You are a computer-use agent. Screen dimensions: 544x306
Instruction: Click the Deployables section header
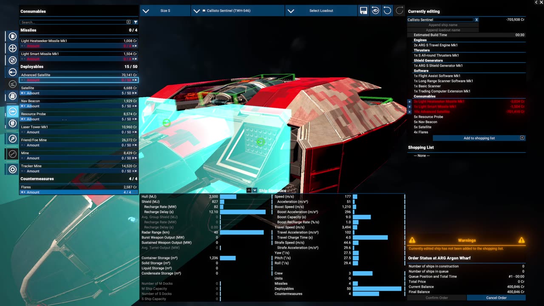coord(79,67)
